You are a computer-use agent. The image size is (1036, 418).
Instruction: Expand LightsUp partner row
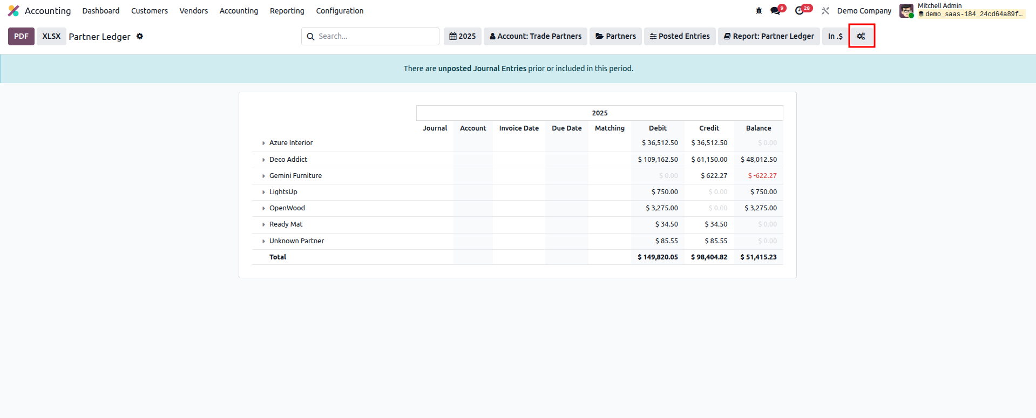click(263, 192)
